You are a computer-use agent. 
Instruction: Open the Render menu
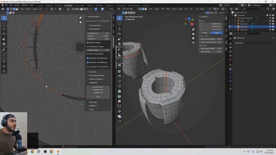pos(17,5)
